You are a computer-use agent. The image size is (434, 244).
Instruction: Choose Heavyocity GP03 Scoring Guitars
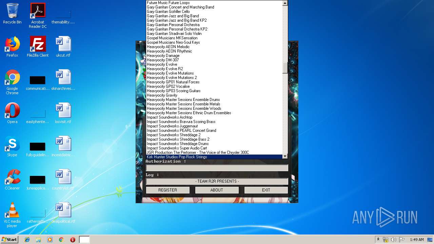point(214,91)
